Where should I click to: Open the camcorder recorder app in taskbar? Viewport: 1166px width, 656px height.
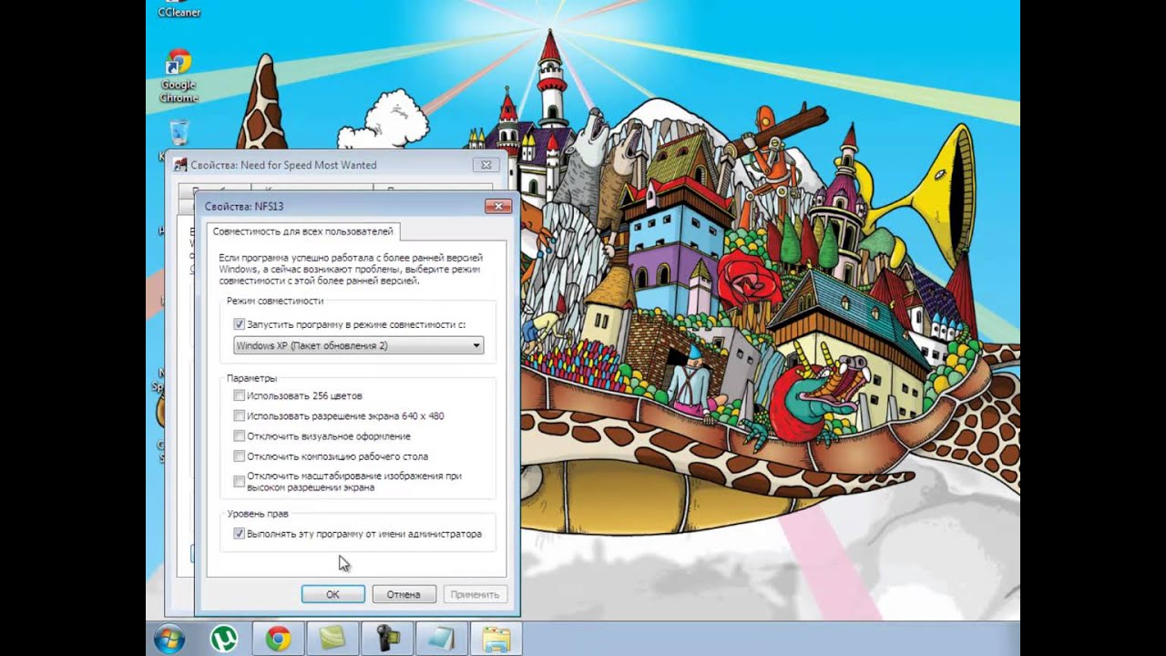click(387, 639)
